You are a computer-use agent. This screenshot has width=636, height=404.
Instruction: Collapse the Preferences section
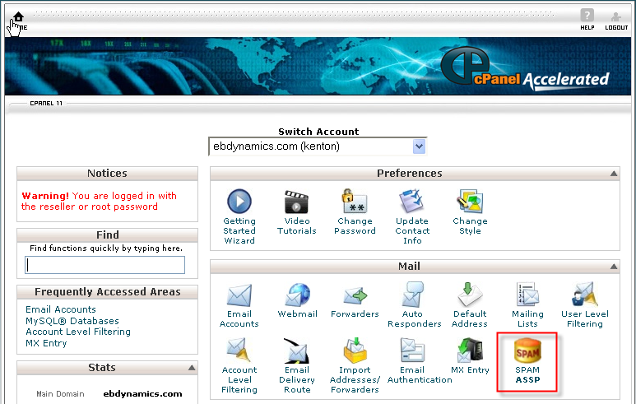(x=614, y=174)
